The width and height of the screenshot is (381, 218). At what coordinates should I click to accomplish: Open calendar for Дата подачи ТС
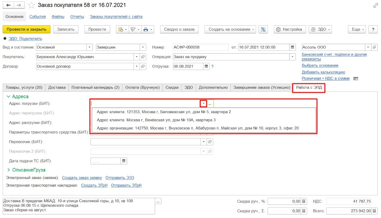[124, 161]
